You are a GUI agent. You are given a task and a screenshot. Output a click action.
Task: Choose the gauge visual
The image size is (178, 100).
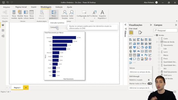click(139, 51)
